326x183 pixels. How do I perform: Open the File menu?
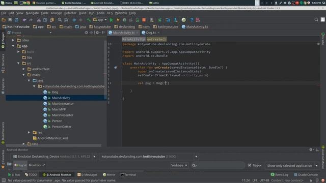coord(4,13)
